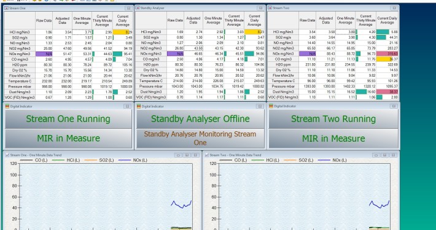Select purple N/A NOx cell in Stream One
Image resolution: width=436 pixels, height=230 pixels.
point(44,53)
